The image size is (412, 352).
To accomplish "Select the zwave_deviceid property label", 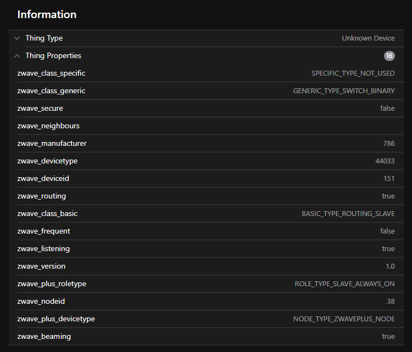I will (x=43, y=179).
